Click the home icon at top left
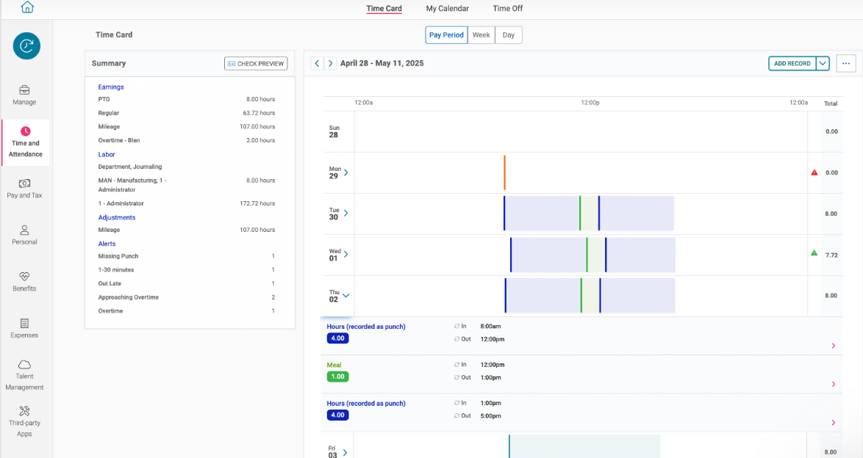This screenshot has width=863, height=458. tap(27, 7)
